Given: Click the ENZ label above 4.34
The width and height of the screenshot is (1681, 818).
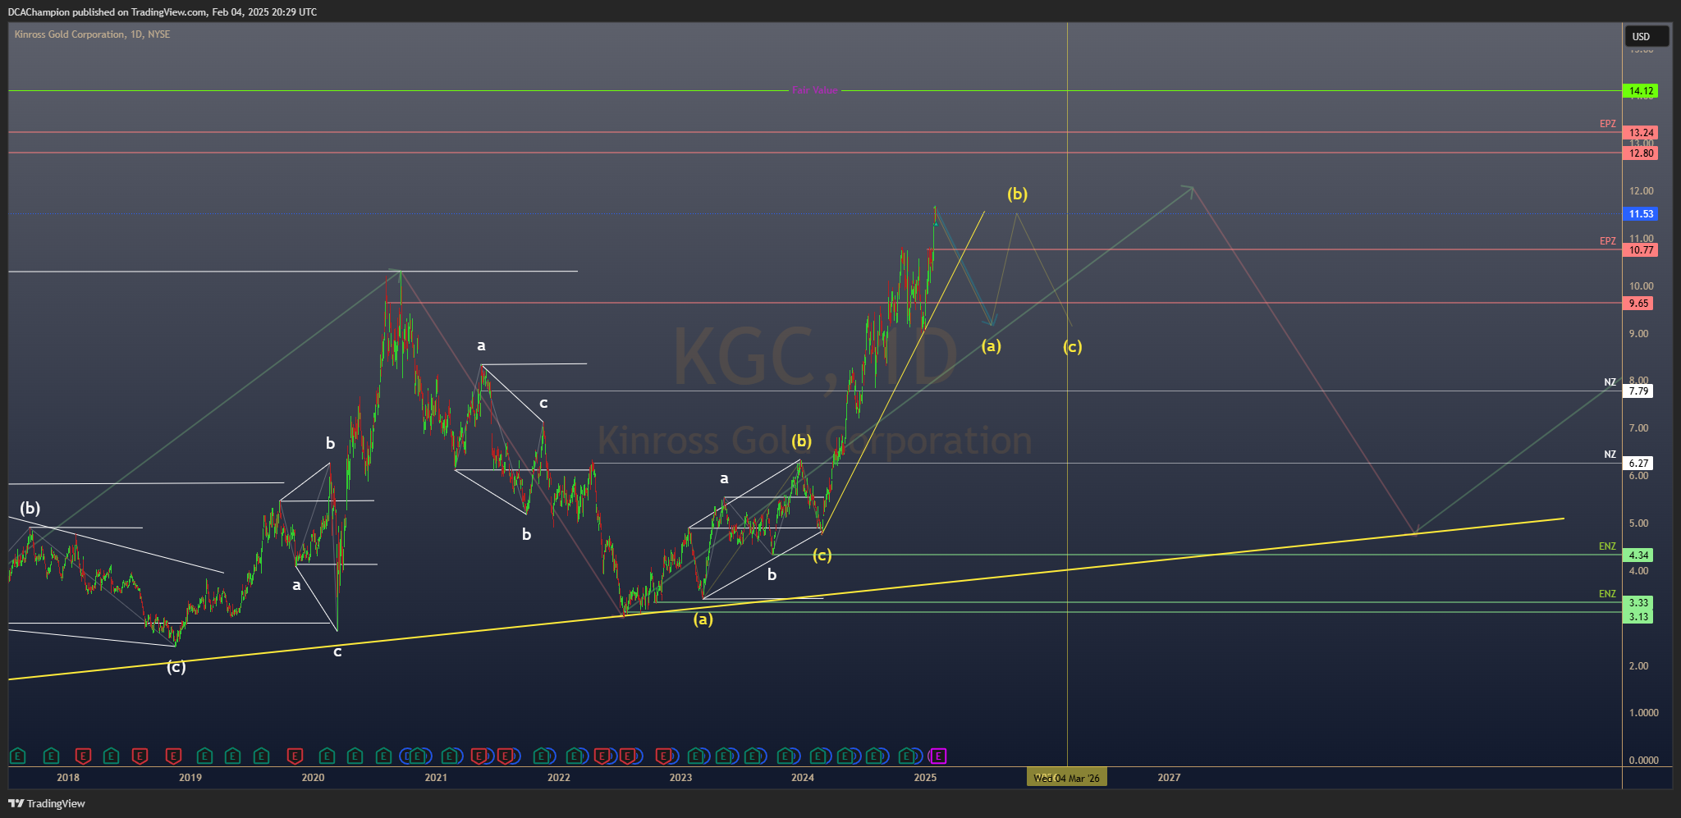Looking at the screenshot, I should pos(1607,546).
